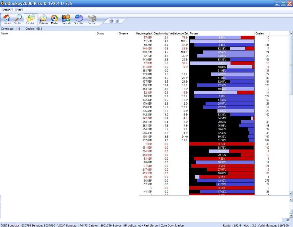Select the downloaded value 651.05M

147,147
